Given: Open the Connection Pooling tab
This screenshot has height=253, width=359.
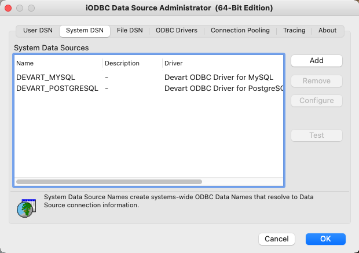Looking at the screenshot, I should click(x=240, y=31).
